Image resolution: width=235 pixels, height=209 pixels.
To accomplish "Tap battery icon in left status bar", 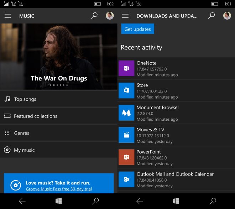I will 98,4.
